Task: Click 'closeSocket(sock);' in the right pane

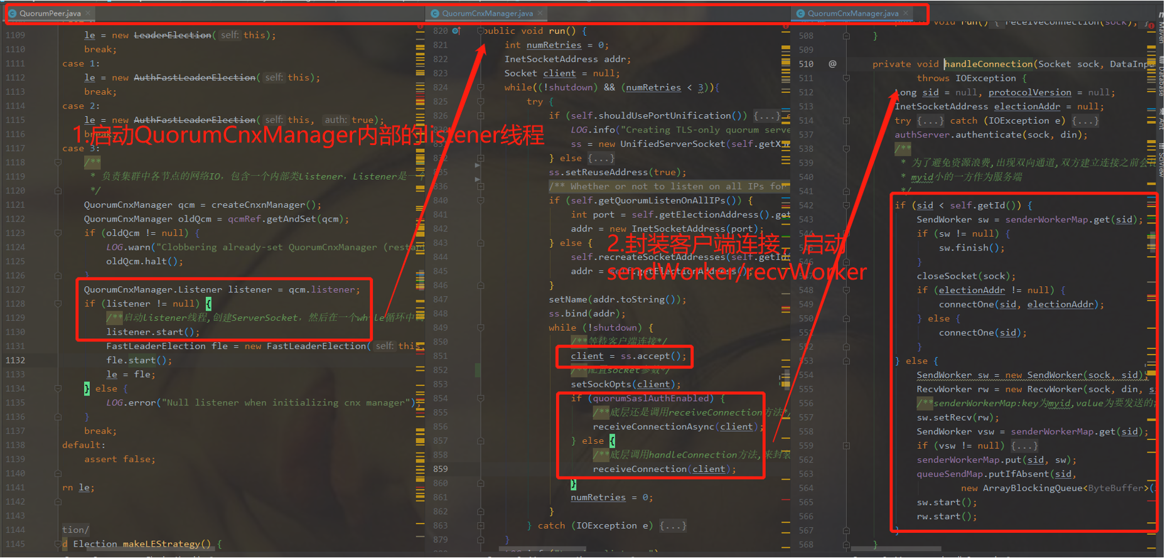Action: pos(966,276)
